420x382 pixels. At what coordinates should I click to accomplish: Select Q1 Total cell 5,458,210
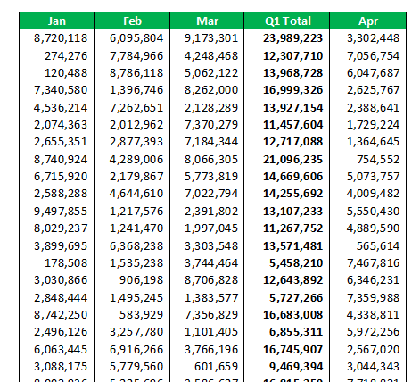point(287,262)
